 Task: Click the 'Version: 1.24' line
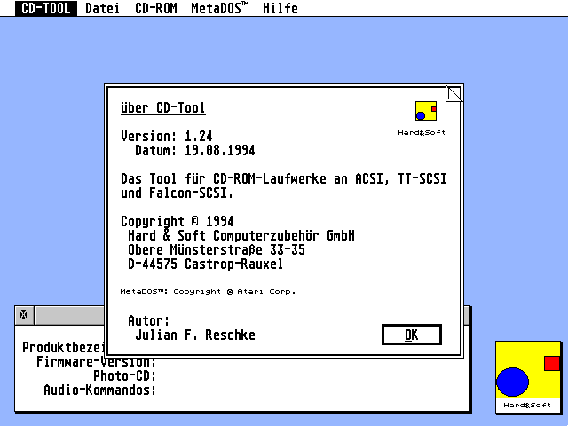pos(167,136)
